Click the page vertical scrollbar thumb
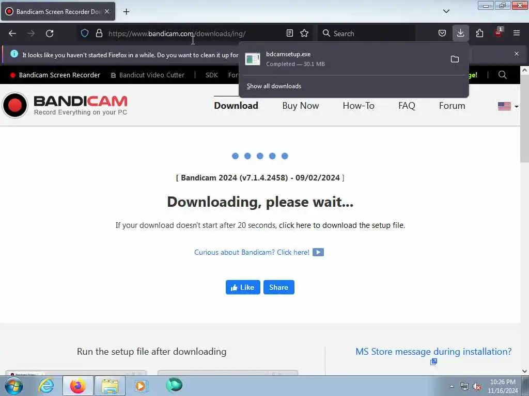The image size is (529, 396). pos(524,119)
